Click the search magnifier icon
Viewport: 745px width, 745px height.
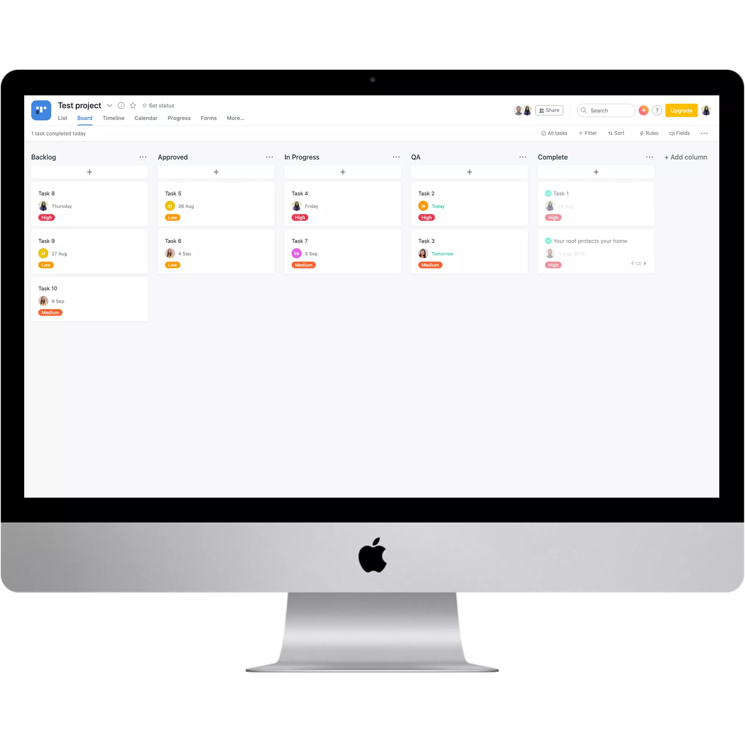[583, 110]
